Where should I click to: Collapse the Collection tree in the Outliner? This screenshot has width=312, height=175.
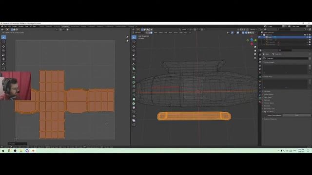click(x=262, y=35)
